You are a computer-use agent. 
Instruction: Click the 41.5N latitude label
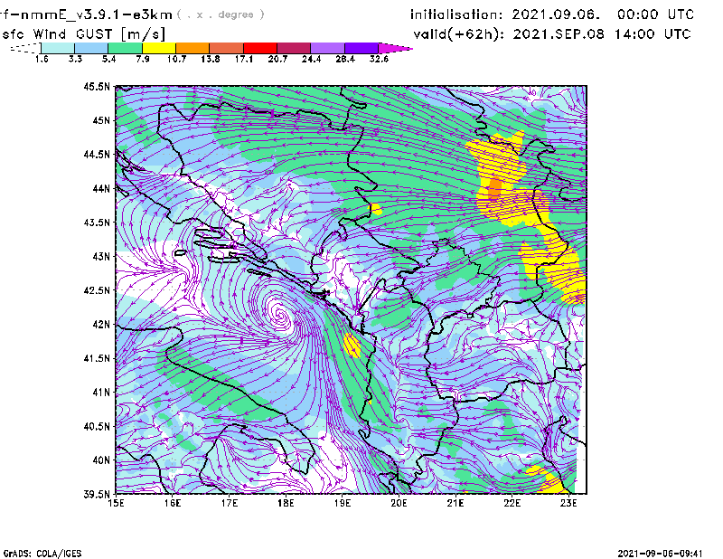pos(98,358)
